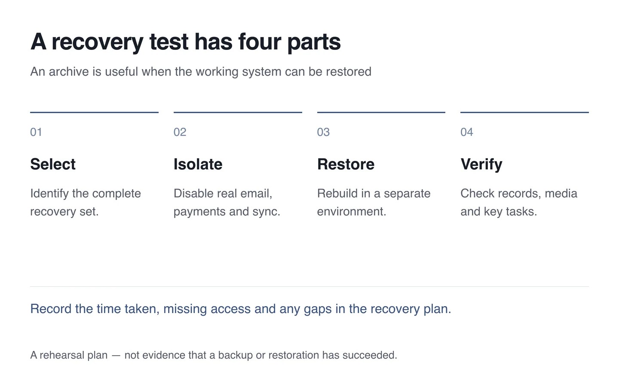Viewport: 619px width, 387px height.
Task: Click 'Disable real email, payments and sync' text
Action: [x=227, y=203]
